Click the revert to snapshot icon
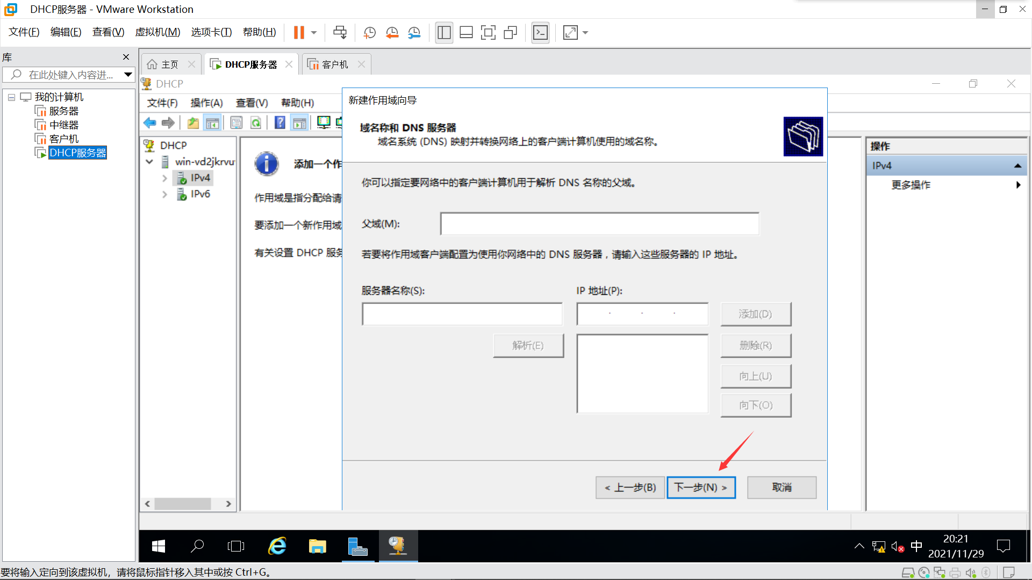 (392, 33)
